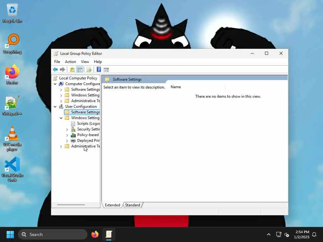Select the VLC media player desktop icon
The image size is (323, 242).
(x=12, y=139)
